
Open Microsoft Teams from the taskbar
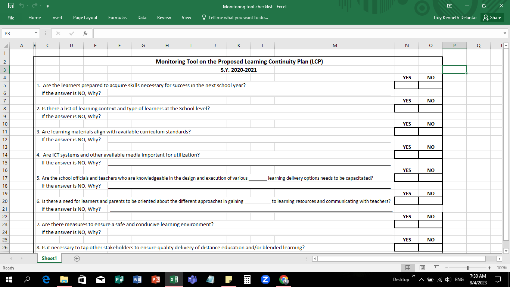point(192,279)
